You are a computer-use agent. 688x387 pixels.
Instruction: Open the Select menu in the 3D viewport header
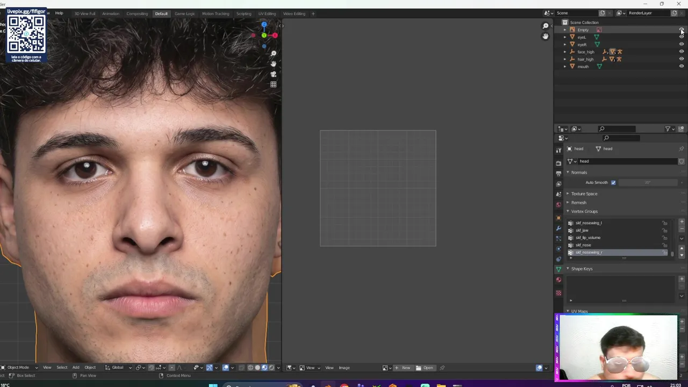[62, 368]
